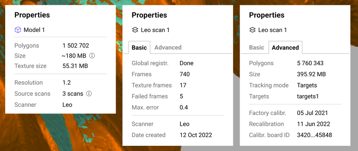Switch to Basic tab in right panel

click(256, 48)
